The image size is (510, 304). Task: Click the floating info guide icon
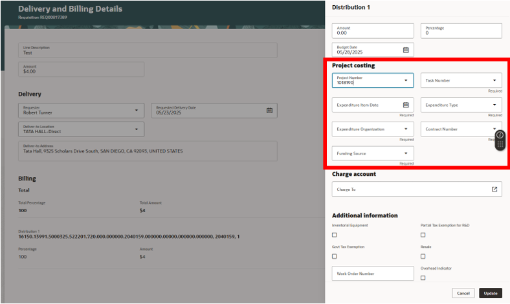coord(500,135)
